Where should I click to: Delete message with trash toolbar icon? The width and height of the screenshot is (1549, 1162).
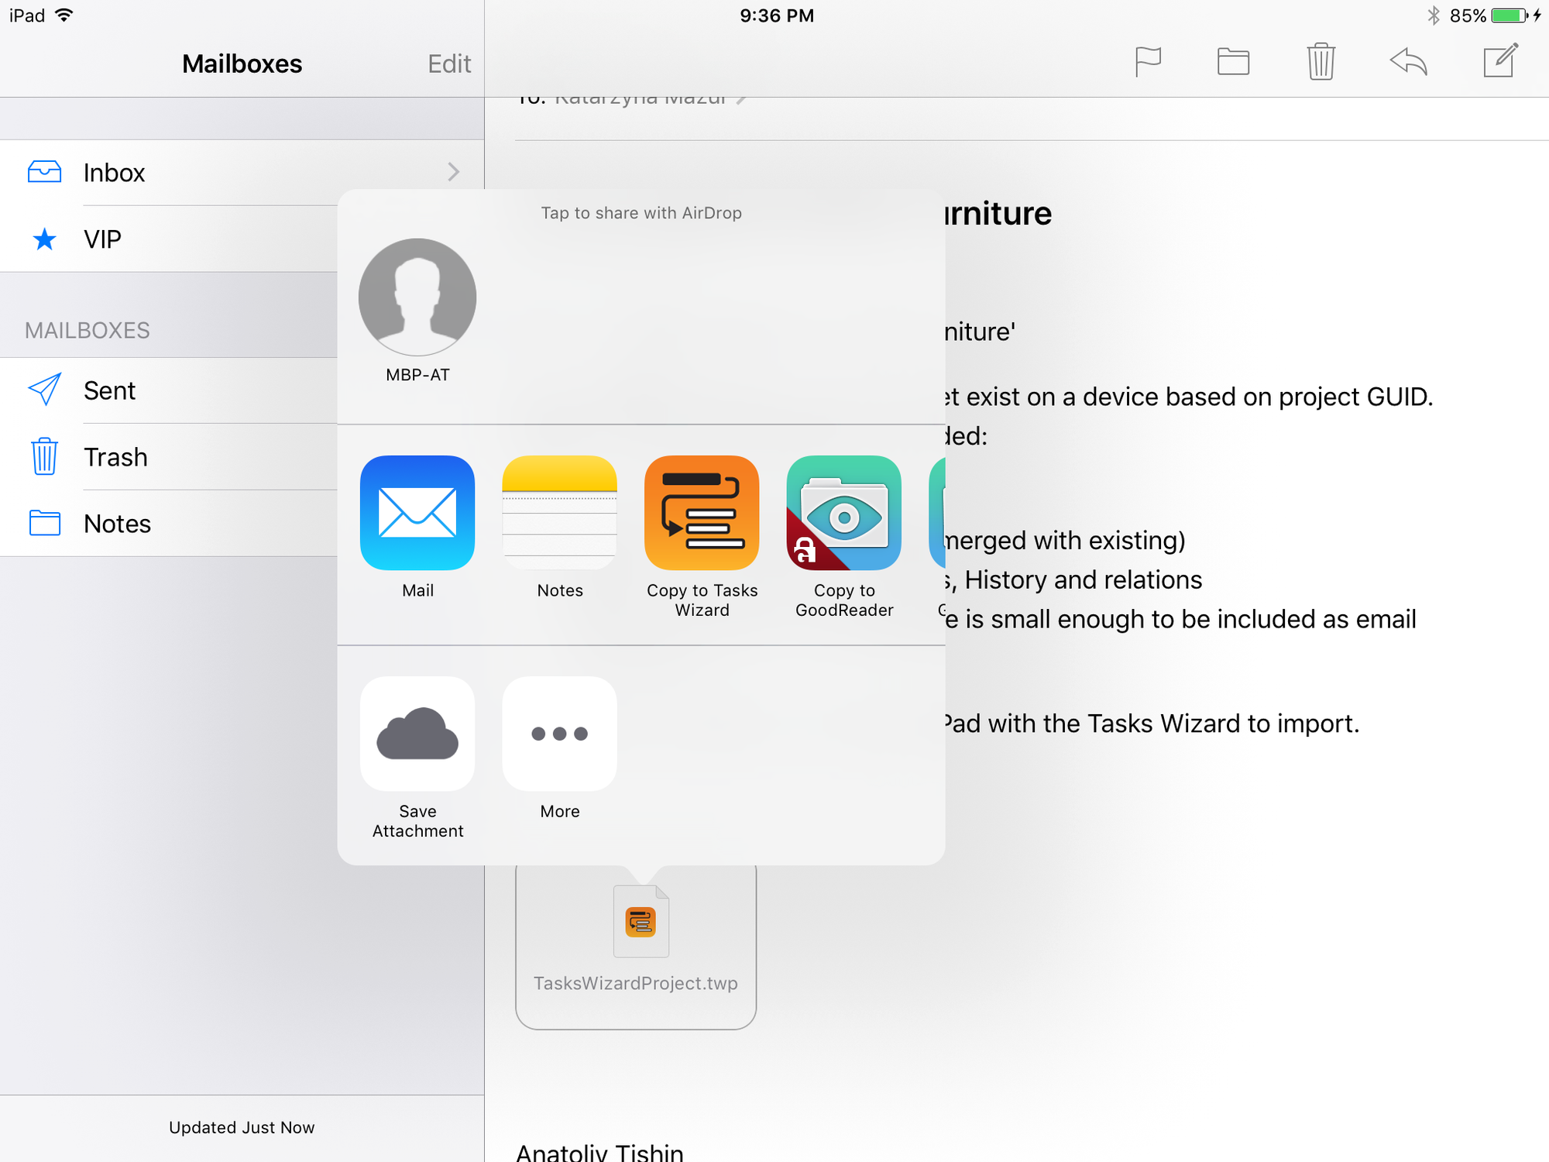tap(1321, 61)
